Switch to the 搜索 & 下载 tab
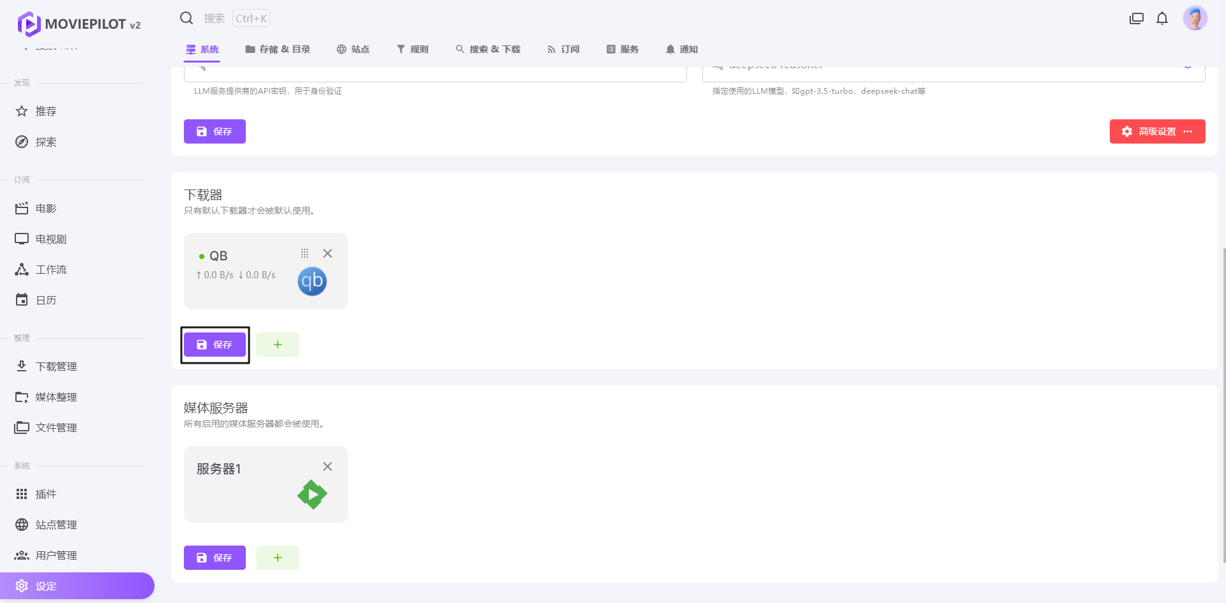The width and height of the screenshot is (1226, 603). point(488,49)
